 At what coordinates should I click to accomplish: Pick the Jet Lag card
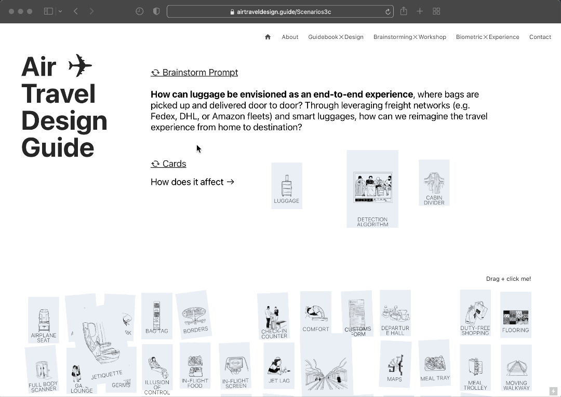tap(279, 366)
